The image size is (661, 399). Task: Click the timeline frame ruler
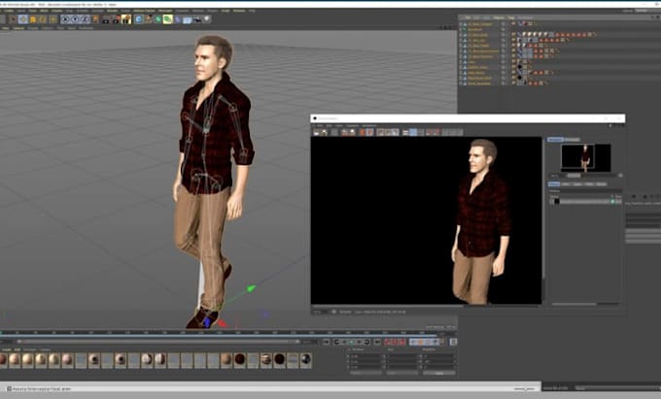[x=220, y=333]
